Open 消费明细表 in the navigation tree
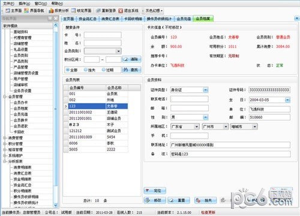The width and height of the screenshot is (300, 216). point(22,167)
